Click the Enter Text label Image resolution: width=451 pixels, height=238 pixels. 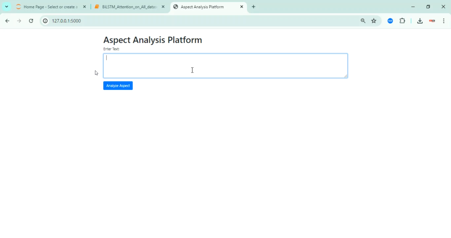pyautogui.click(x=111, y=49)
